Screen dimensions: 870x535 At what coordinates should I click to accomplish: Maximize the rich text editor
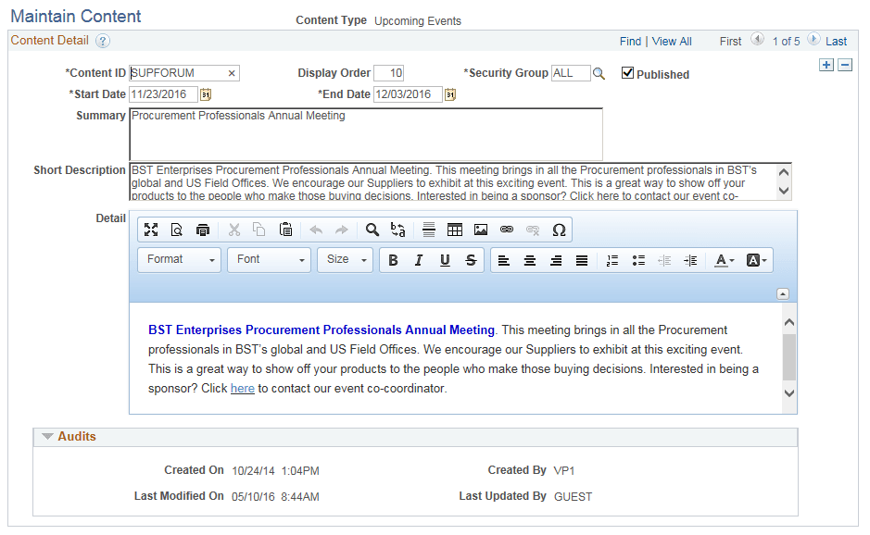click(x=151, y=229)
